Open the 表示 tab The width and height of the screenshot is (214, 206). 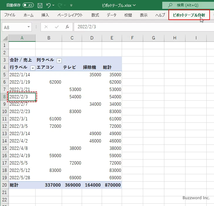[143, 15]
